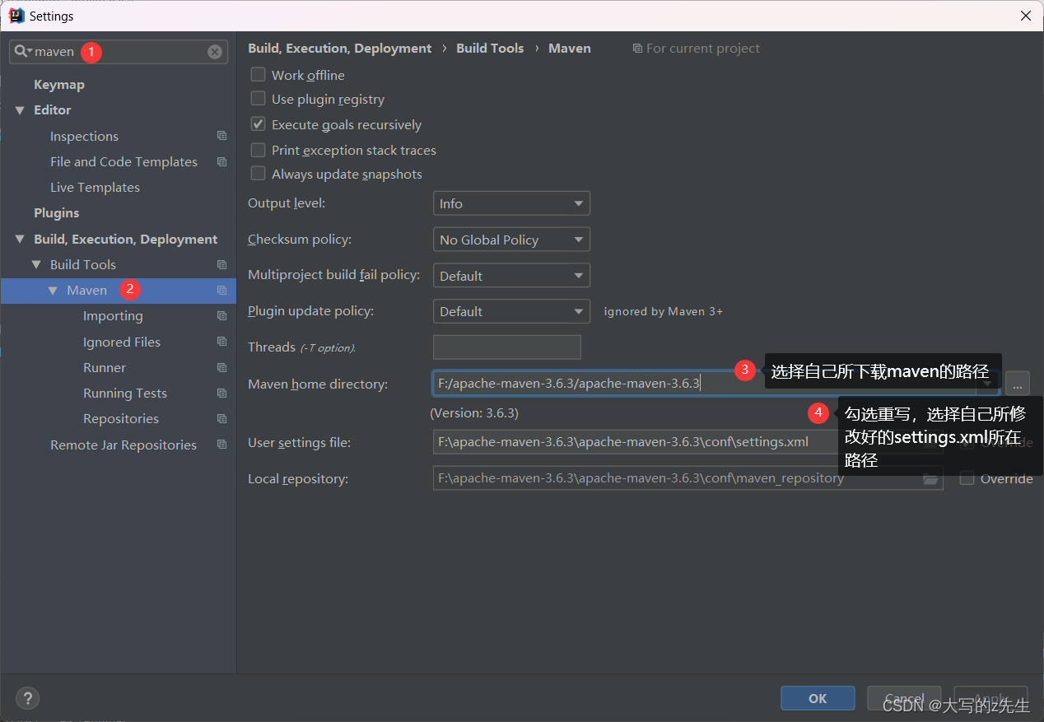The height and width of the screenshot is (722, 1044).
Task: Click the browse ellipsis beside Maven home directory
Action: point(1018,383)
